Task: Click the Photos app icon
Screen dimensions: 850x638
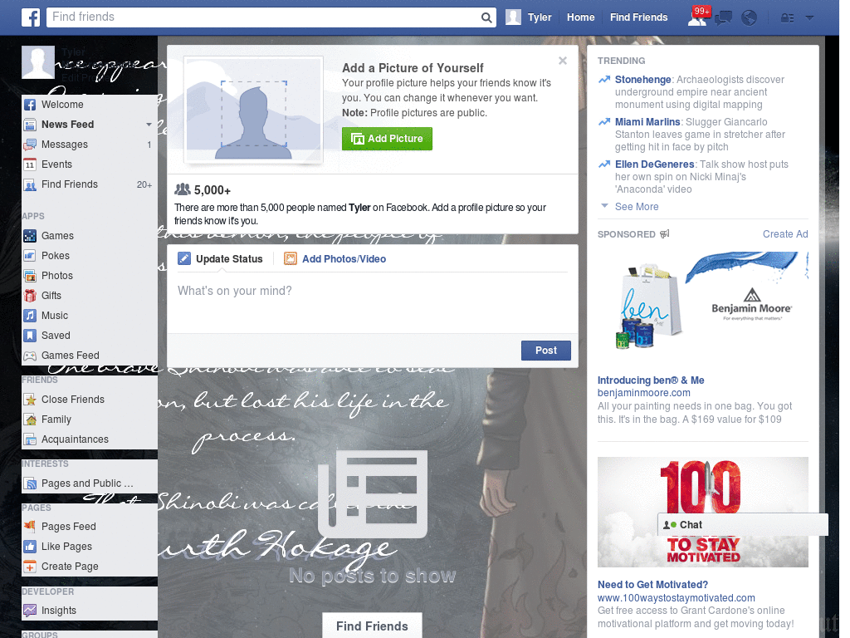Action: [30, 276]
